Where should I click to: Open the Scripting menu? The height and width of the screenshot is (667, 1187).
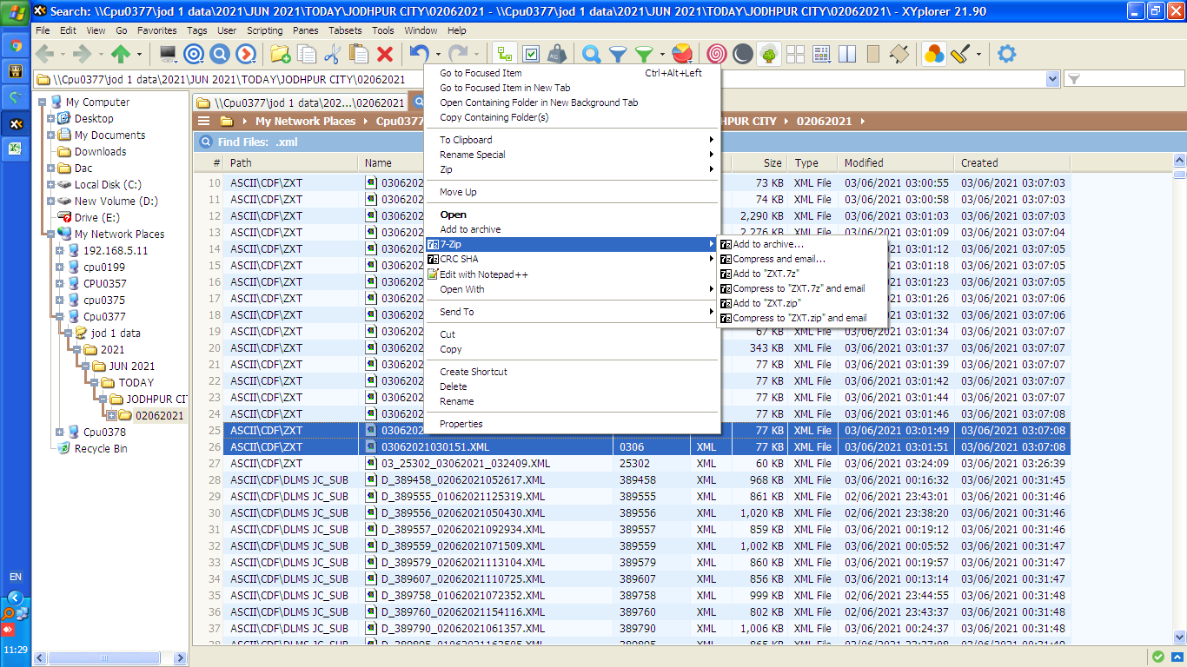click(264, 30)
